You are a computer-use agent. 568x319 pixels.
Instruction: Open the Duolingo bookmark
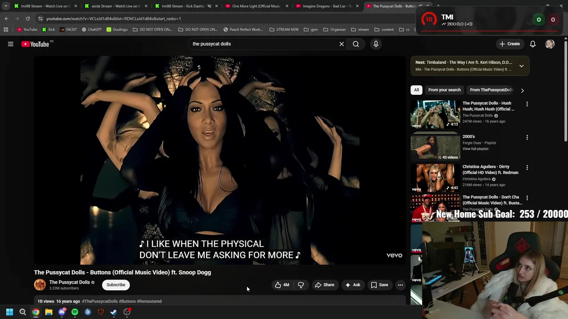(117, 30)
